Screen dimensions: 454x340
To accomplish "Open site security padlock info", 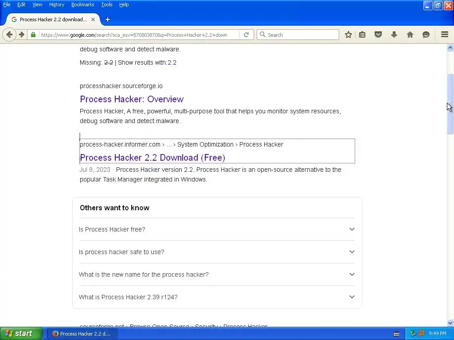I will pyautogui.click(x=33, y=35).
